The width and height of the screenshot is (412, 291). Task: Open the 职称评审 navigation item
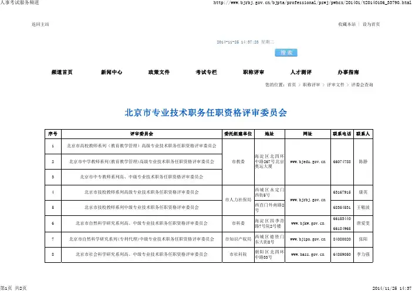coord(254,72)
